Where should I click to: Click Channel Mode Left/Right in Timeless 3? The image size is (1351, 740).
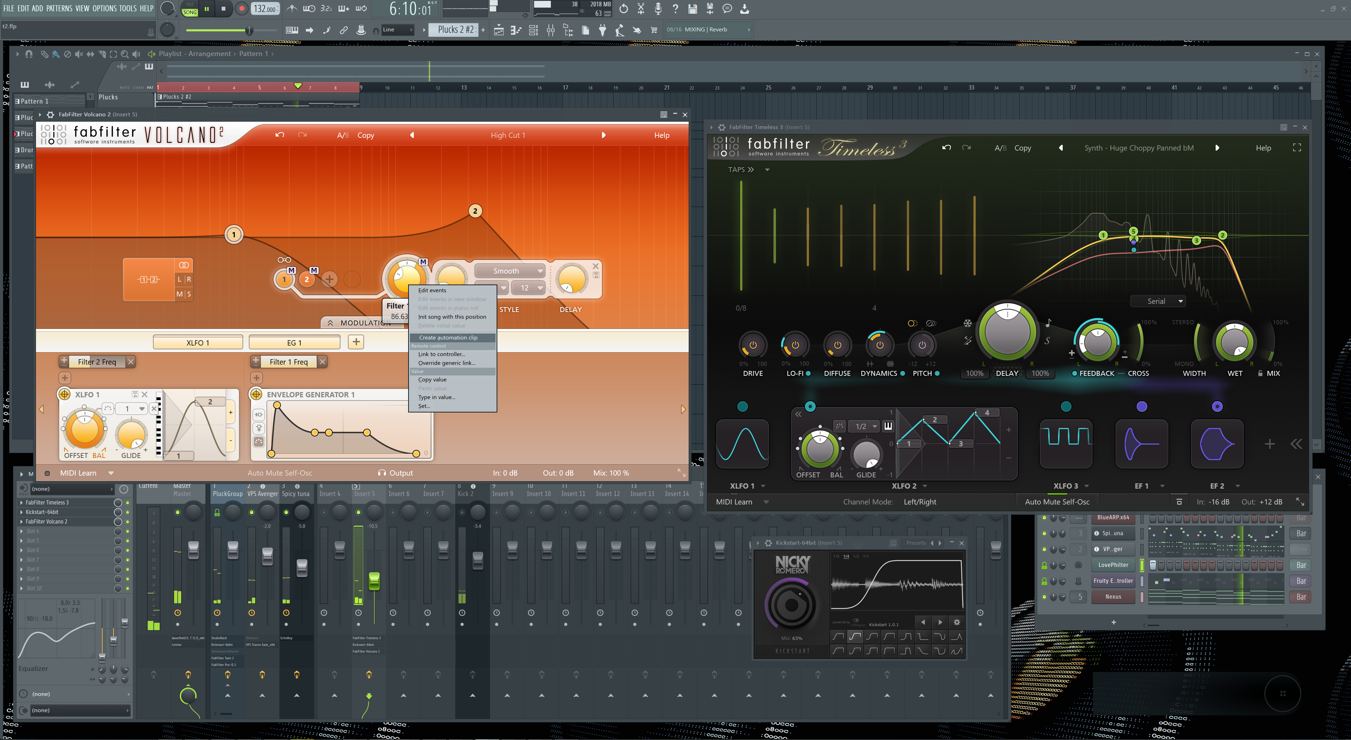point(919,502)
